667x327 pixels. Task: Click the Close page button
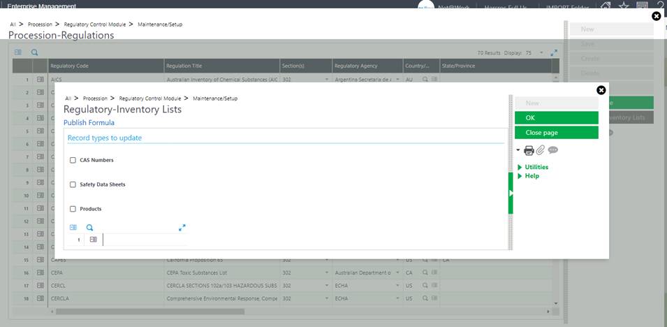tap(556, 133)
